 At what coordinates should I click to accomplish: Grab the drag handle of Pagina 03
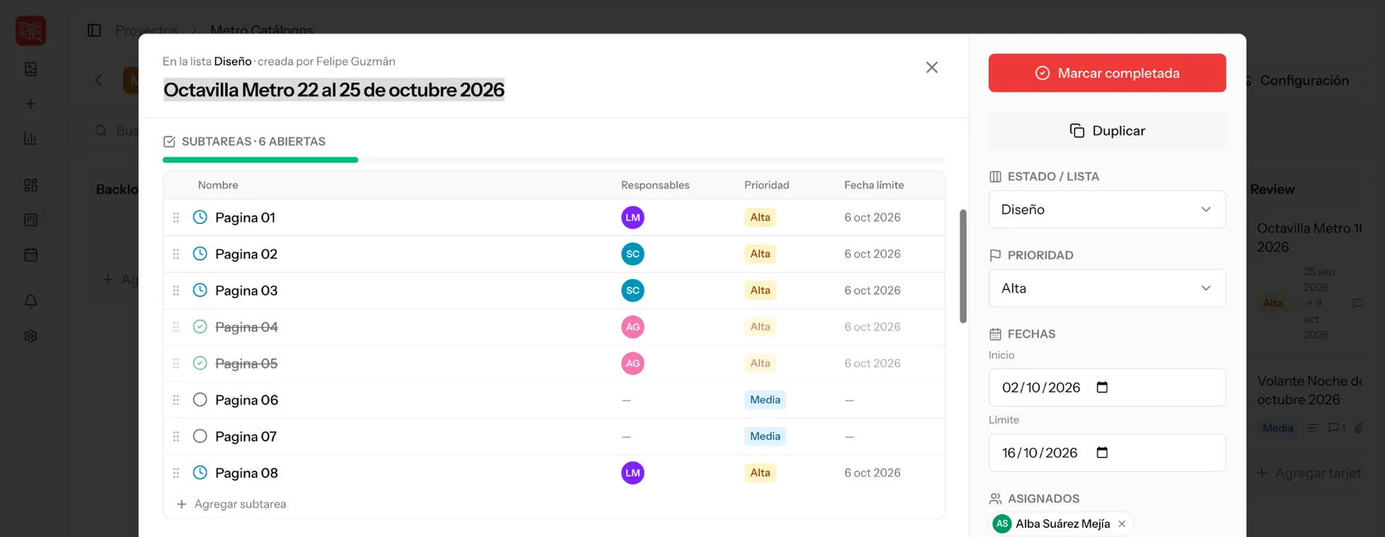(x=176, y=291)
